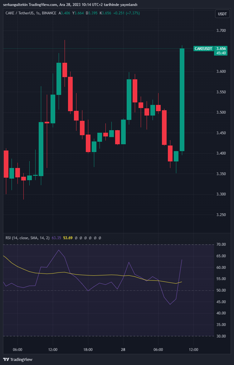
Task: Click the purple RSI value 63.35
Action: point(56,238)
